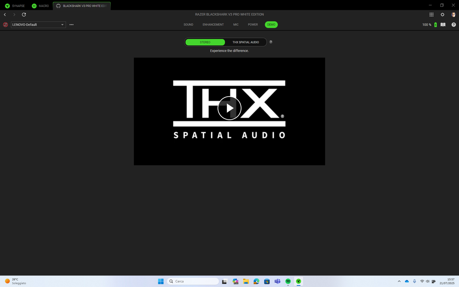This screenshot has width=459, height=287.
Task: Open File Explorer from the taskbar
Action: [246, 281]
